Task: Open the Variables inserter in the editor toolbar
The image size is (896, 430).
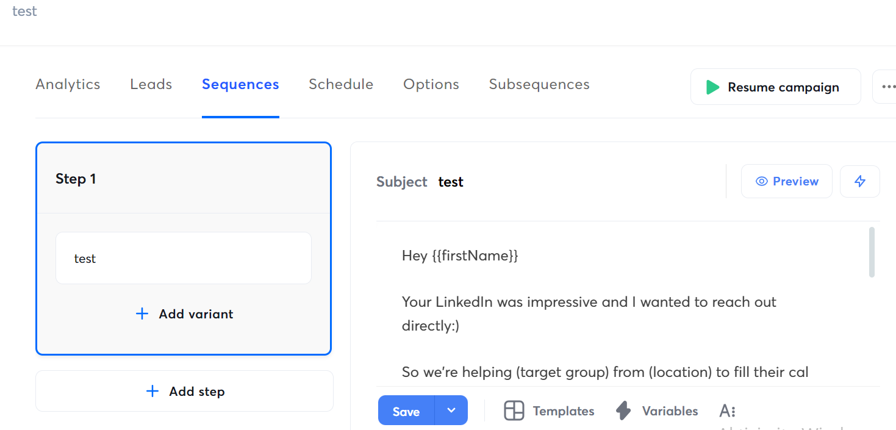Action: click(x=656, y=410)
